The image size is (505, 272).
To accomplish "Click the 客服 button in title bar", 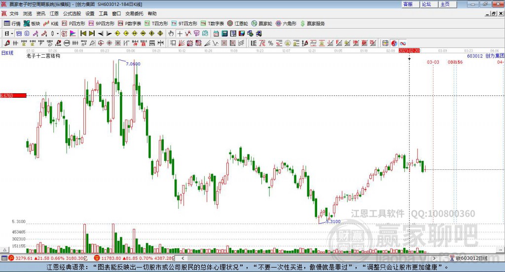I will tap(410, 4).
